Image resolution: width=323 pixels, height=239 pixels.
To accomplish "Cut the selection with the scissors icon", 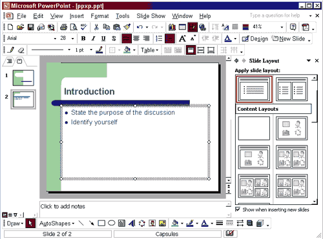I will [96, 27].
